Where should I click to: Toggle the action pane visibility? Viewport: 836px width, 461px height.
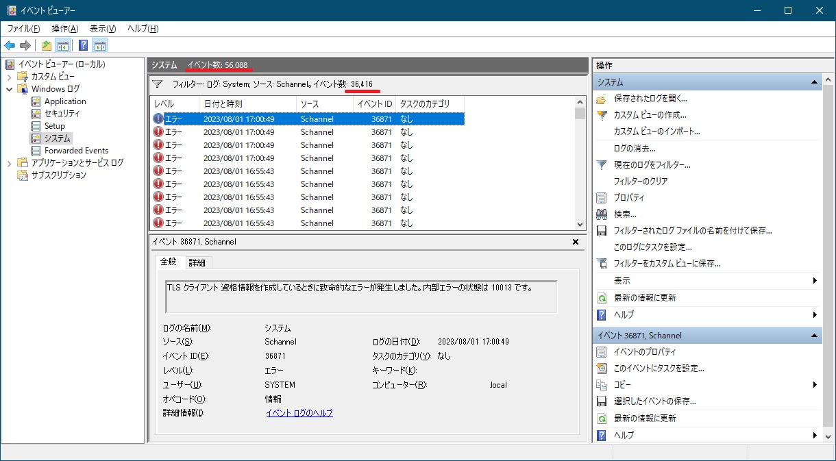click(99, 45)
